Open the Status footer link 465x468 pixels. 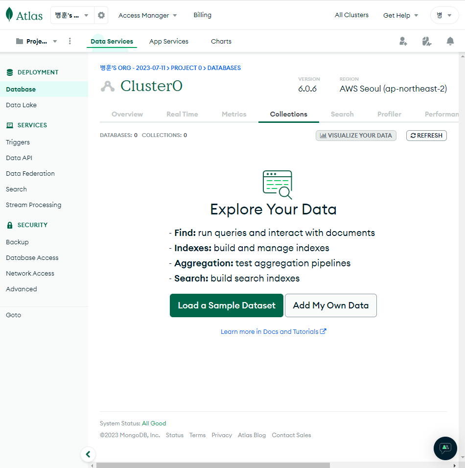point(175,435)
